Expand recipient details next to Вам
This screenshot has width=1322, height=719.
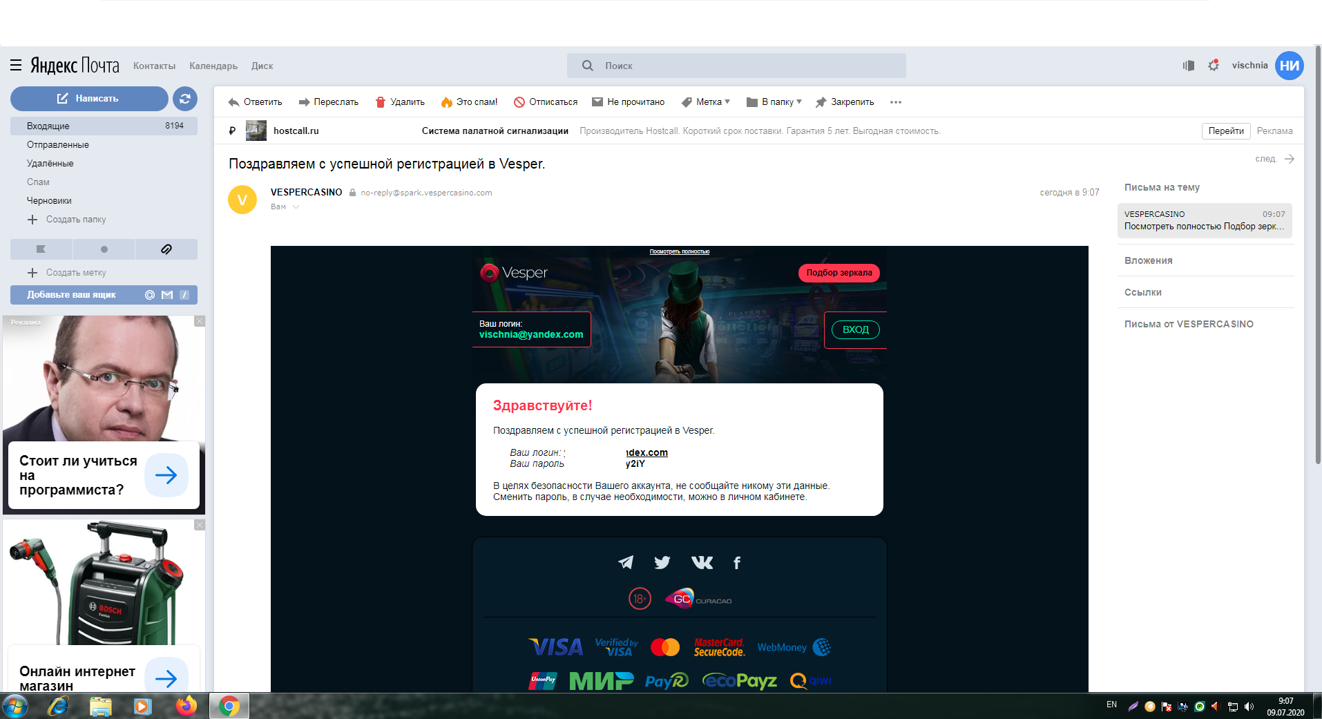296,207
